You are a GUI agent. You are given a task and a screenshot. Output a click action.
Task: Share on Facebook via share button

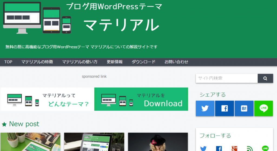(225, 108)
